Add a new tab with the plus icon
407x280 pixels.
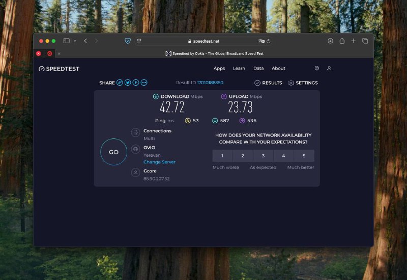tap(353, 41)
